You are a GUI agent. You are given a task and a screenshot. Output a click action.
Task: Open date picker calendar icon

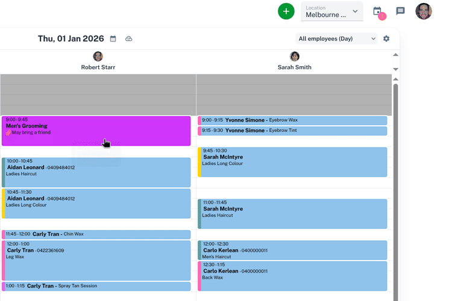coord(113,39)
